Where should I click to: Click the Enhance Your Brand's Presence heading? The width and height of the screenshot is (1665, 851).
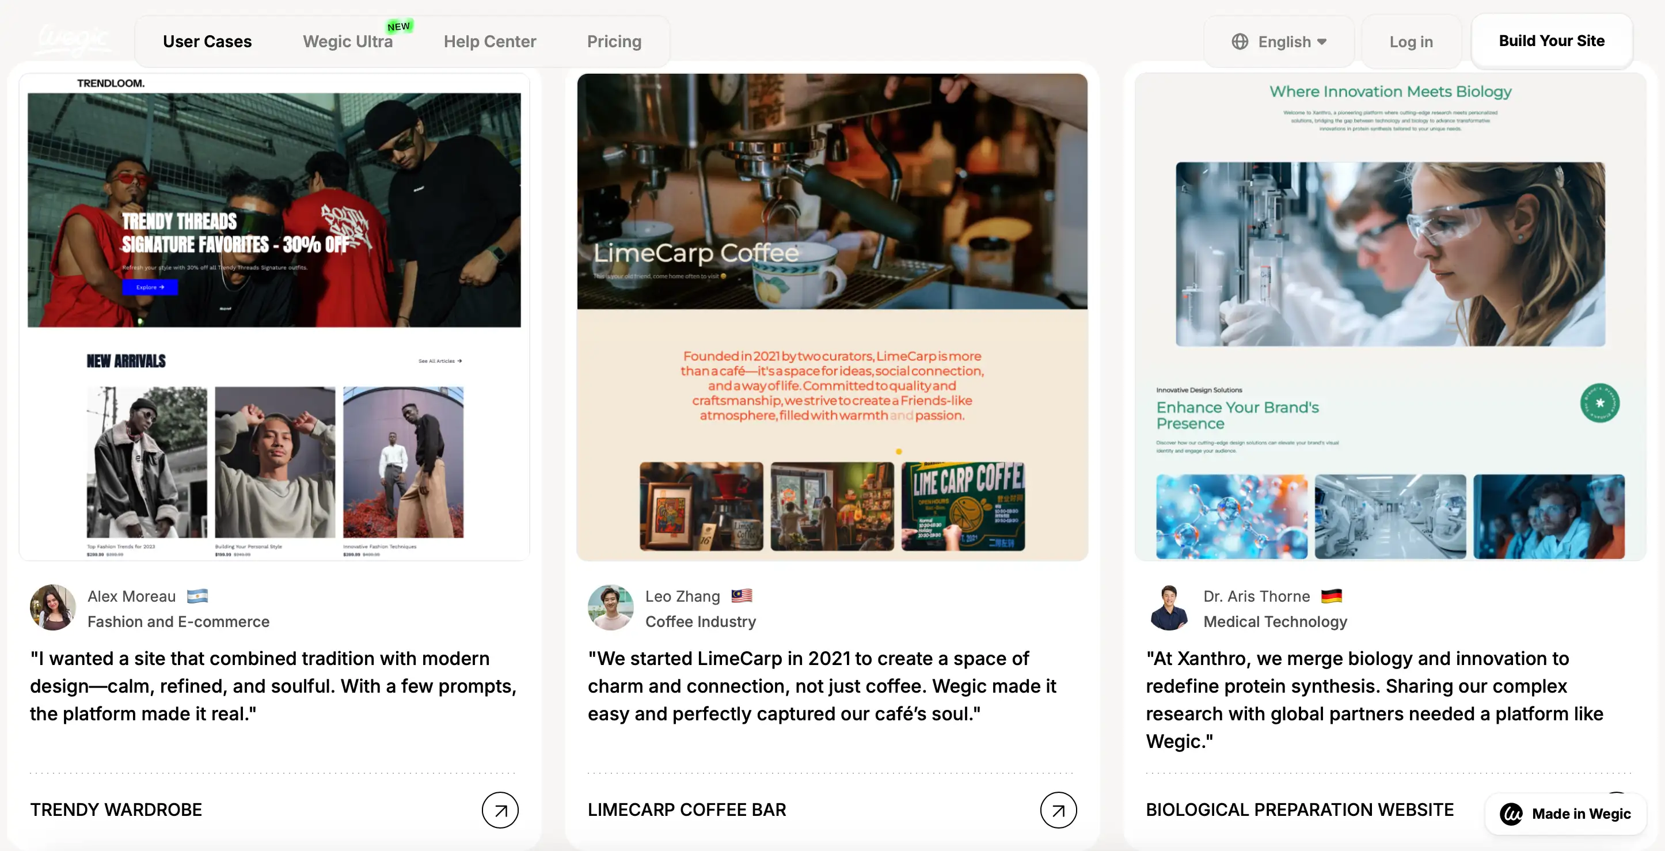coord(1237,415)
